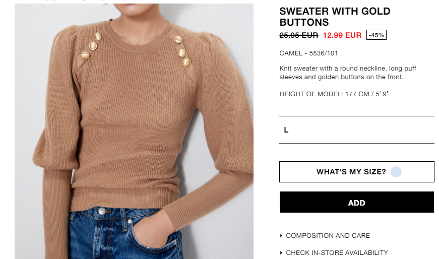Click the gold buttons on the model's left shoulder
The height and width of the screenshot is (259, 439).
pos(183,51)
